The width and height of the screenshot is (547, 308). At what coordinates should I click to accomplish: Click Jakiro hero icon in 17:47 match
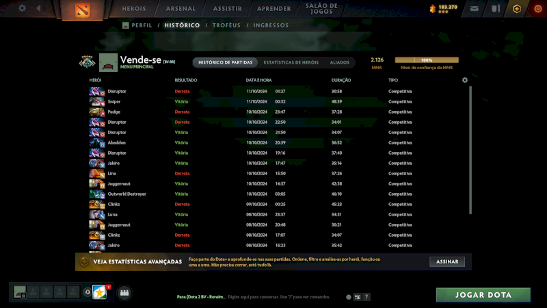coord(97,164)
